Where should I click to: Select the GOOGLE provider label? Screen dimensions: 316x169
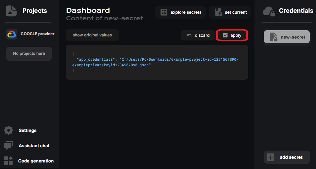37,34
